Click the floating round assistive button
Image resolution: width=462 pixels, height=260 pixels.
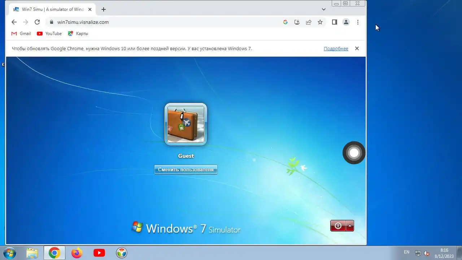coord(354,153)
